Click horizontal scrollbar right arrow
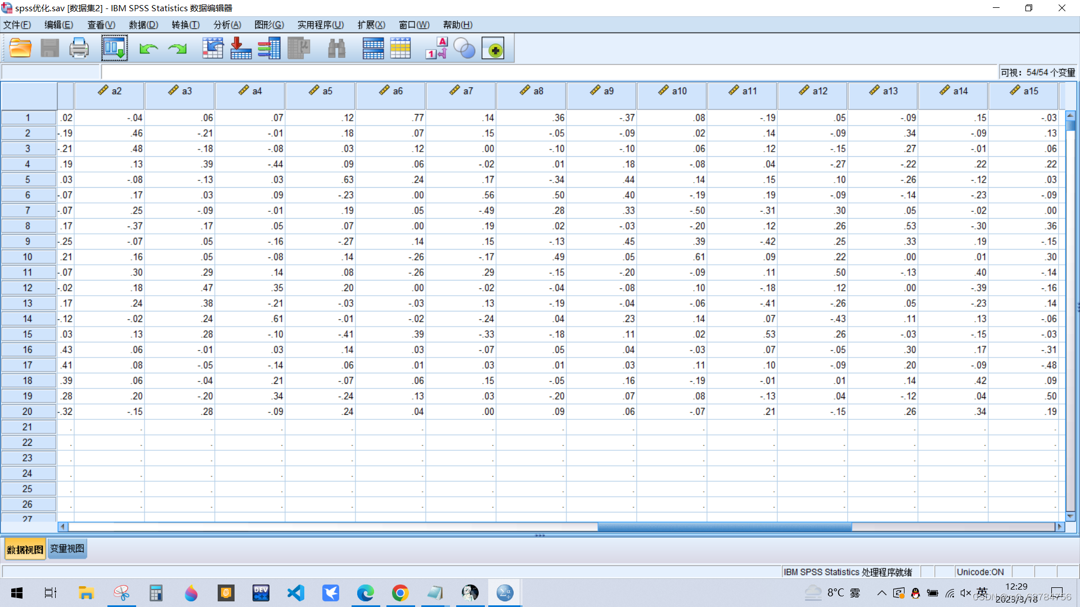Viewport: 1080px width, 607px height. coord(1060,527)
